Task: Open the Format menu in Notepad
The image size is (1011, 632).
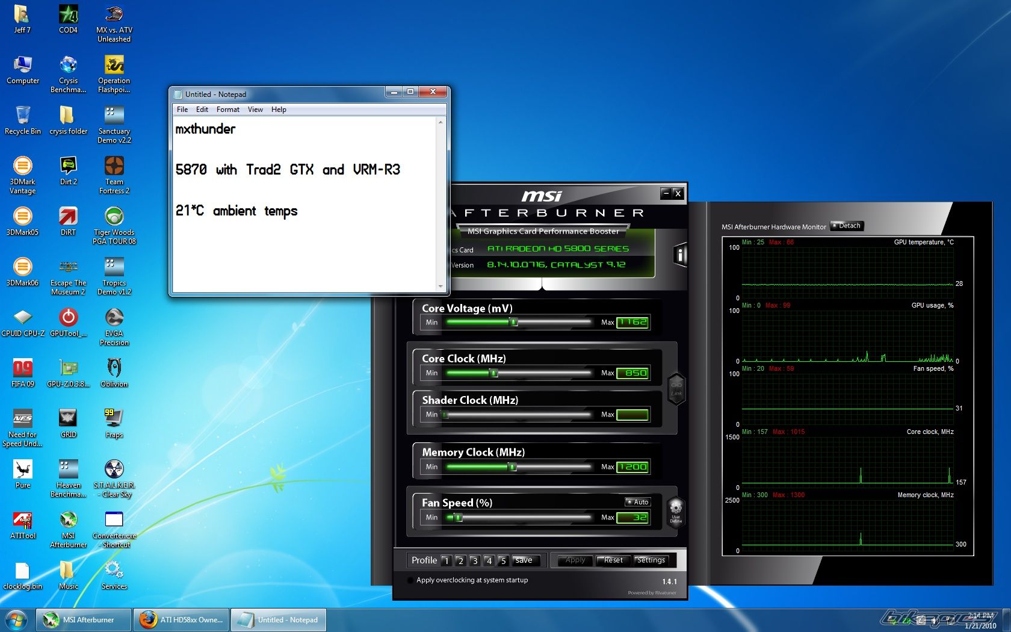Action: pos(227,110)
